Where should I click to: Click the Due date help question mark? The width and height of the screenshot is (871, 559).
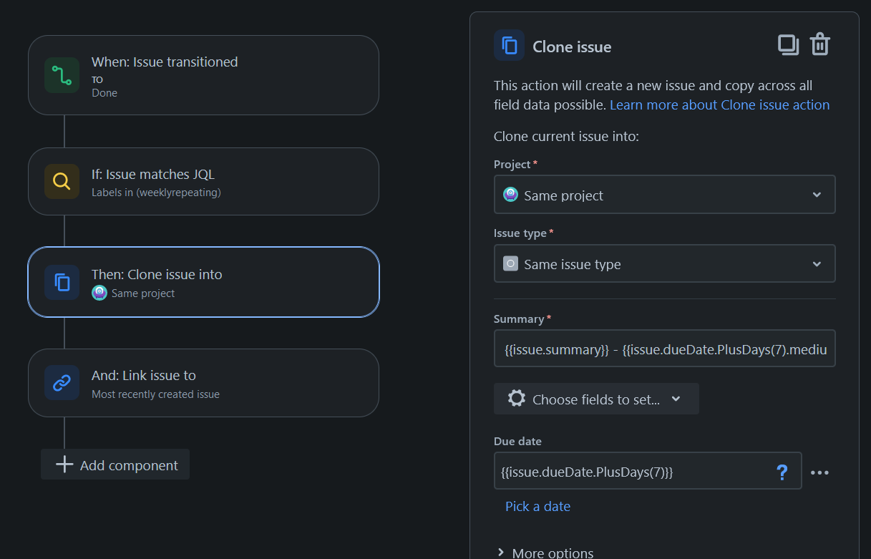[782, 472]
